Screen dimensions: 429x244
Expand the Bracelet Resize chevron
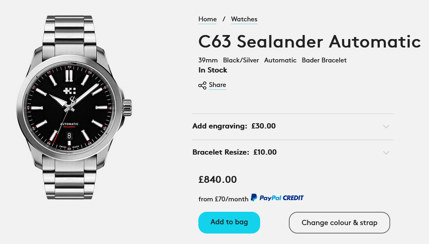tap(386, 153)
